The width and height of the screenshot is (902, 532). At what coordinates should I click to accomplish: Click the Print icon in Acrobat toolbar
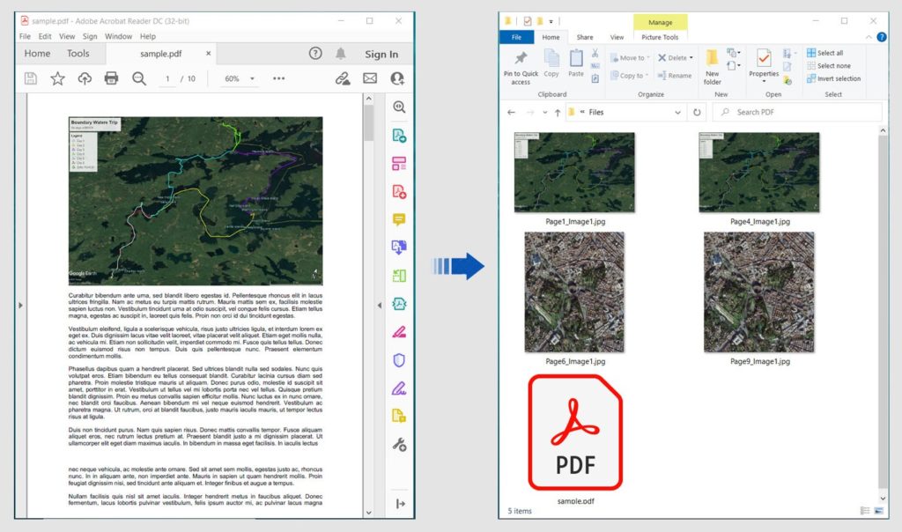coord(112,78)
